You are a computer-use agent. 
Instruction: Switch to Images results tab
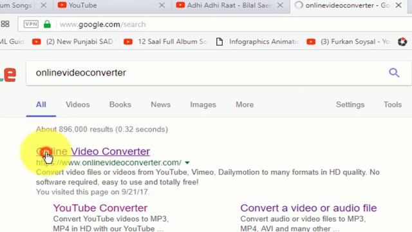point(203,104)
